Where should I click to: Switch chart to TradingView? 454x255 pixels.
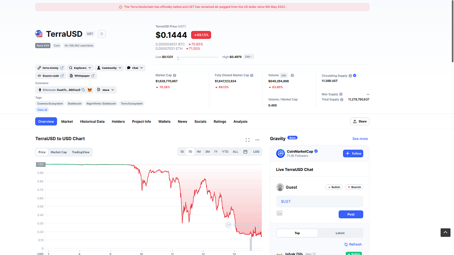coord(81,152)
